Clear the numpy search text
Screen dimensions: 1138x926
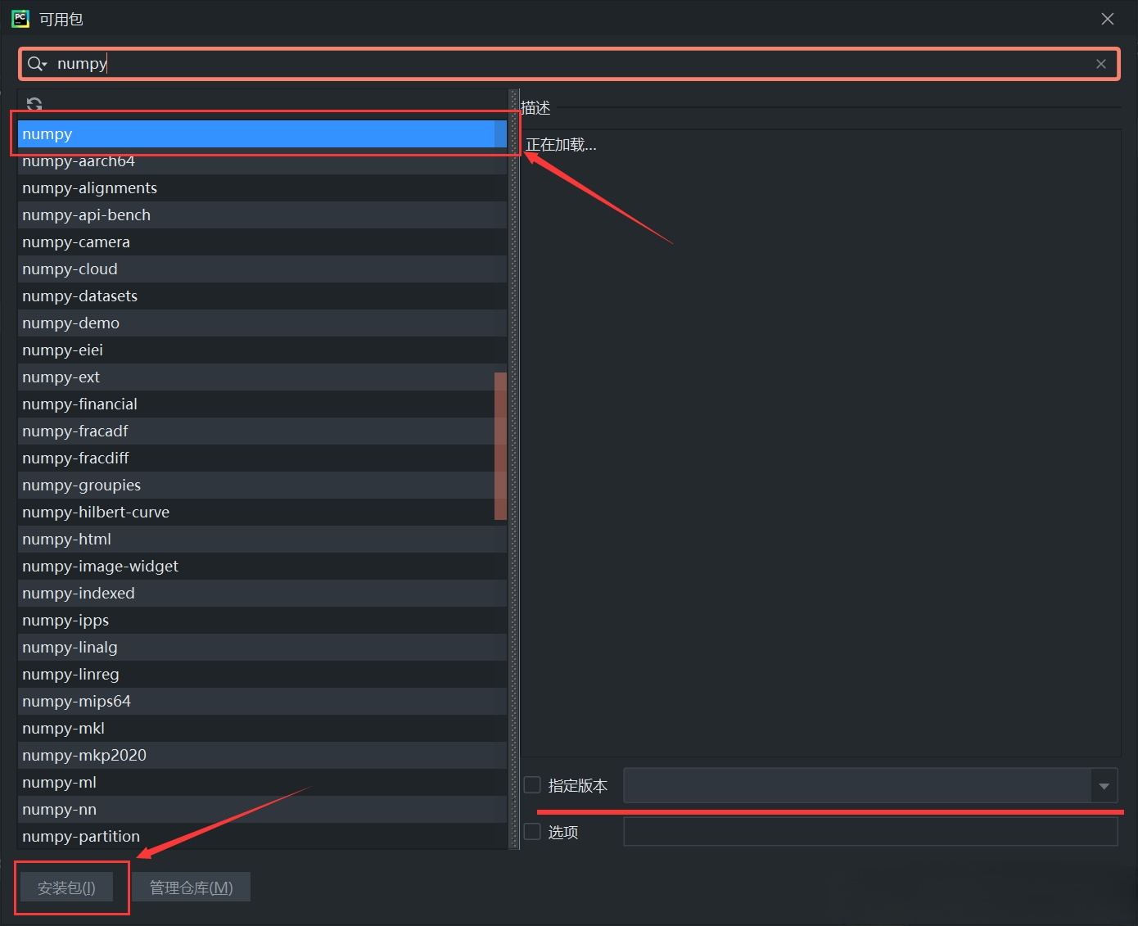pyautogui.click(x=1101, y=64)
